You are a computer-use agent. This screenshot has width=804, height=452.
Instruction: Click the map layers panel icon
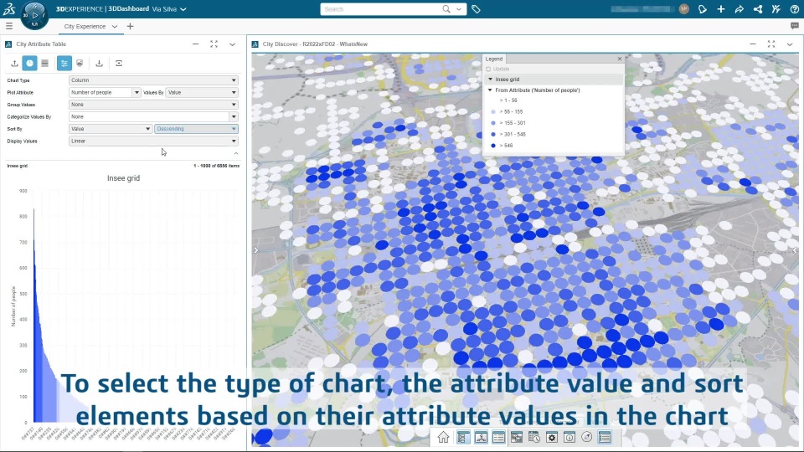click(517, 437)
